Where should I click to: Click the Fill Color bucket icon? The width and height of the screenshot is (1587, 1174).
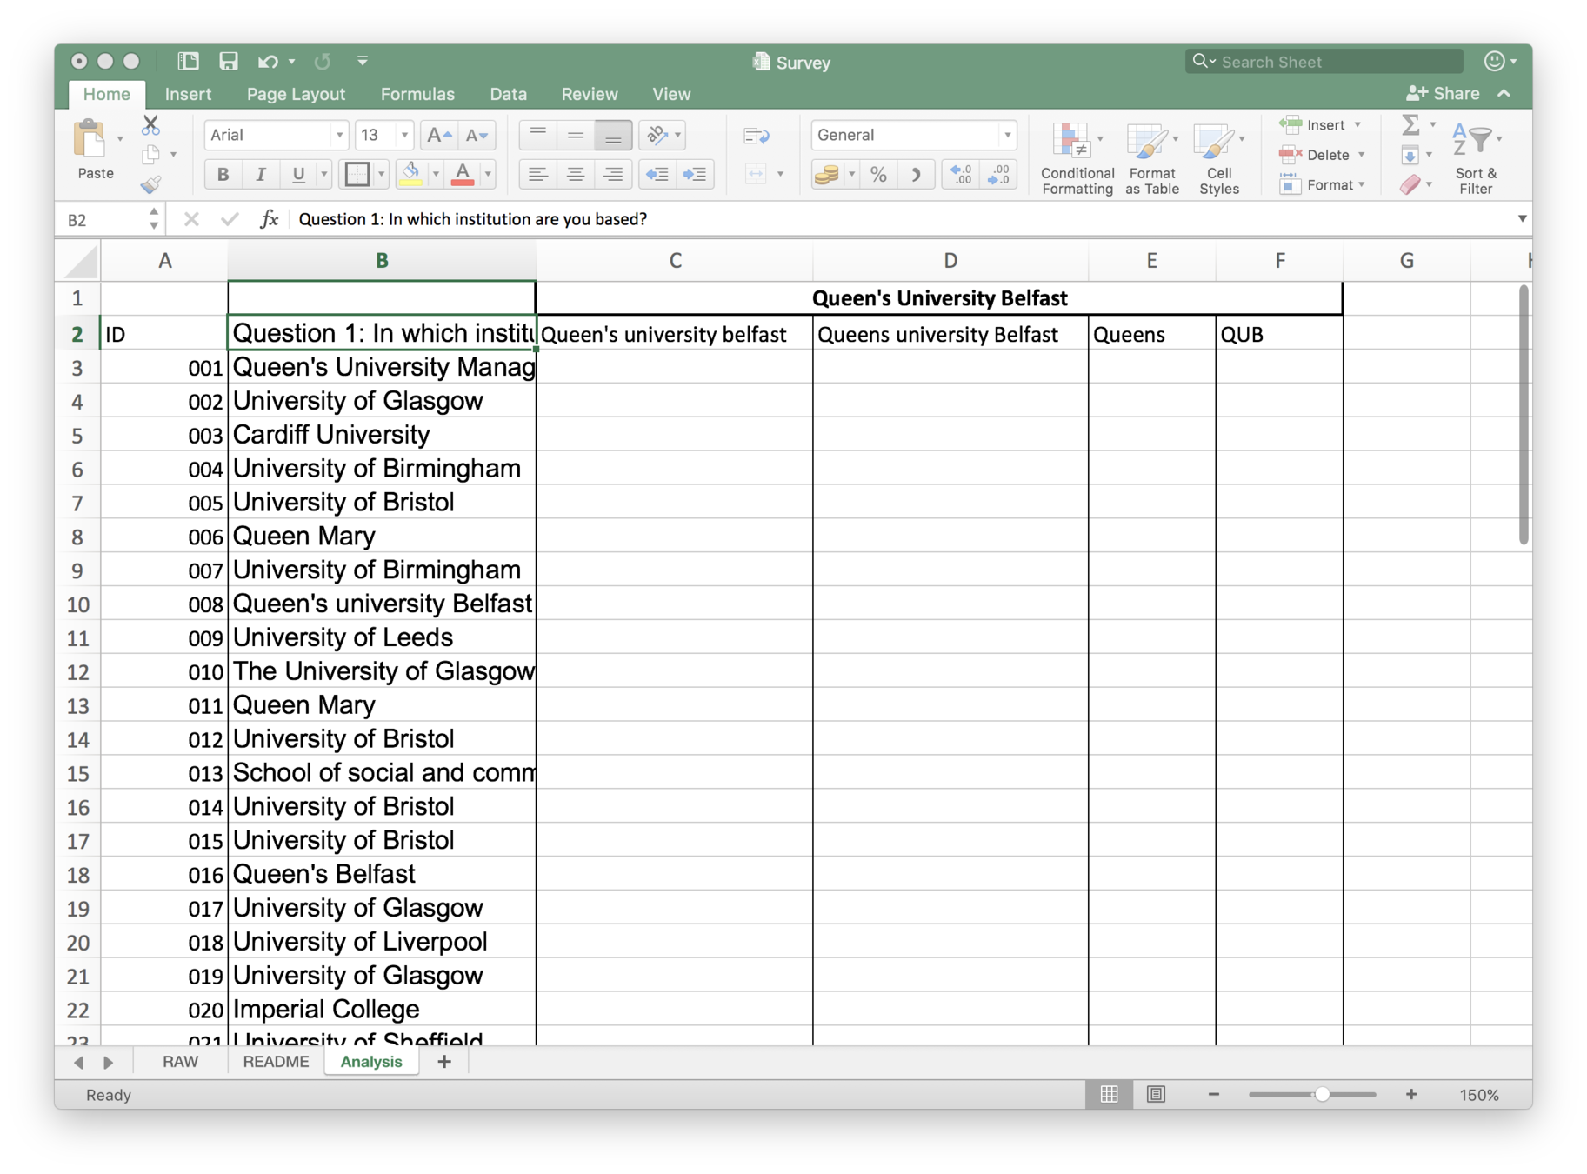(x=411, y=174)
